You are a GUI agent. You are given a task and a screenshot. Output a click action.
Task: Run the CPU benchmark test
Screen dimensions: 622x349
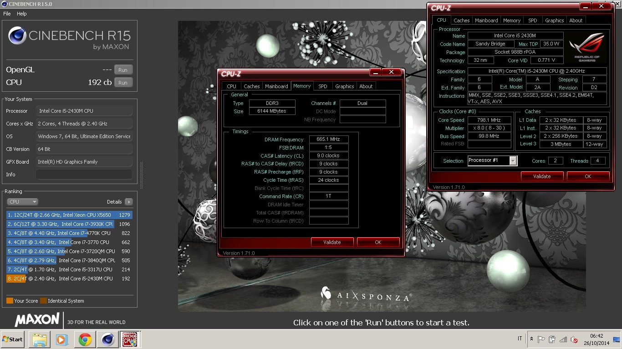tap(123, 83)
